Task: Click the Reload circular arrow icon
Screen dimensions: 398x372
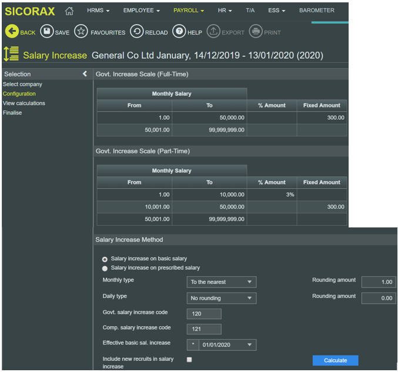Action: [x=136, y=32]
